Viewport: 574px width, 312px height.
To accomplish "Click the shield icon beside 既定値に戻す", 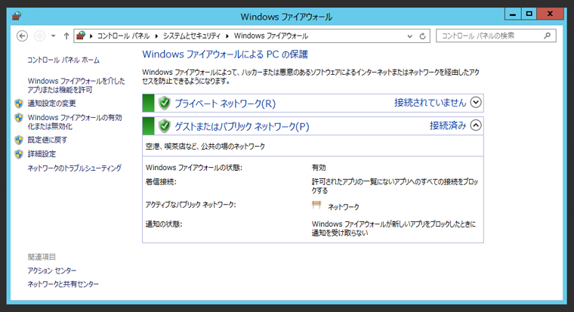I will [19, 140].
